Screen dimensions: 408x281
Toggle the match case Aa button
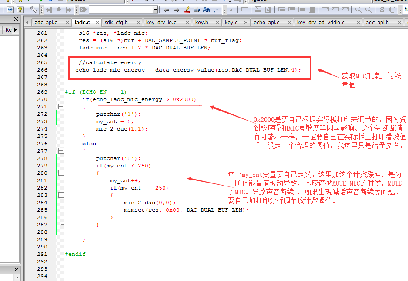206,10
